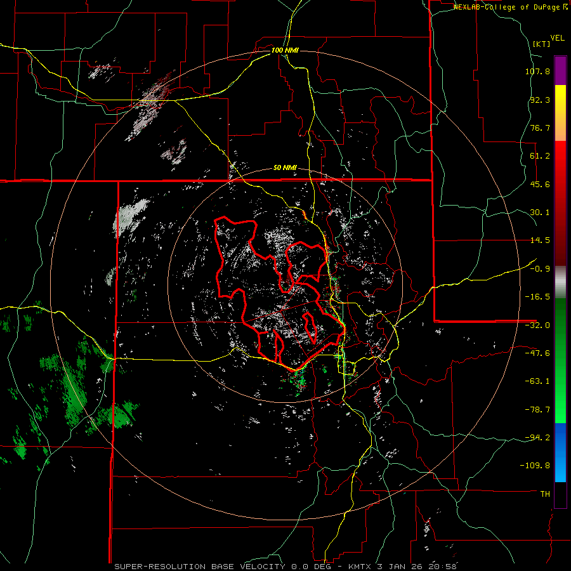Viewport: 571px width, 571px height.
Task: Click the [KT] units label
Action: coord(541,44)
